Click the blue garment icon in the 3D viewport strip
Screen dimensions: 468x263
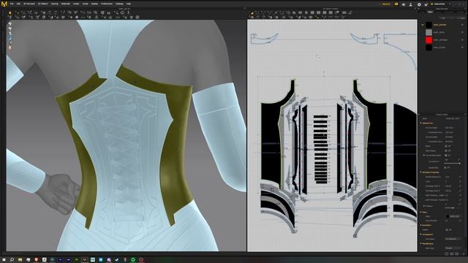point(10,38)
